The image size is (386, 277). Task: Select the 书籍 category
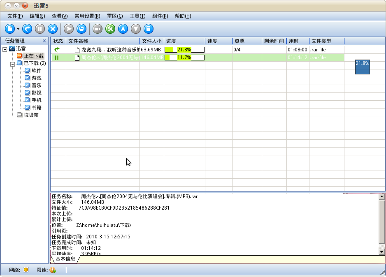(37, 107)
